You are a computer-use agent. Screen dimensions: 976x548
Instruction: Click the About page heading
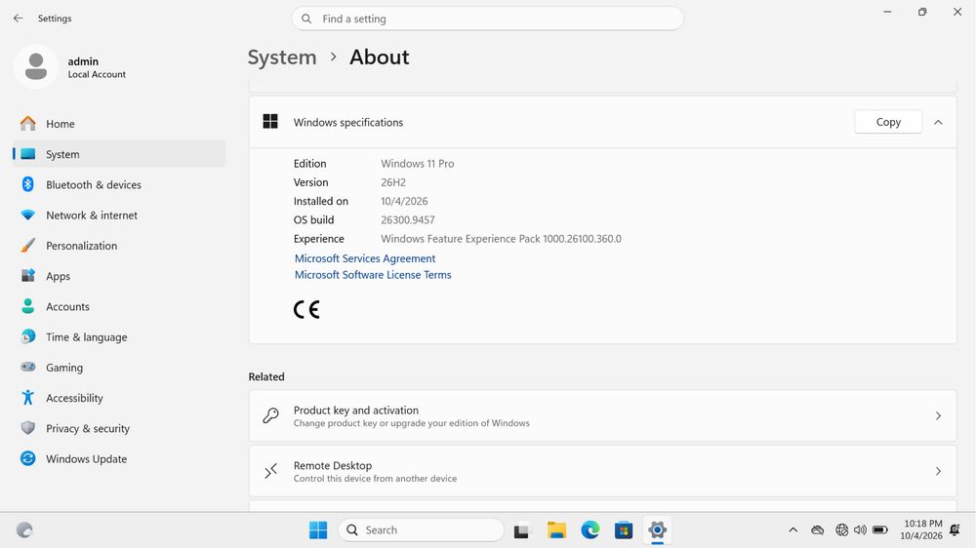[x=379, y=58]
